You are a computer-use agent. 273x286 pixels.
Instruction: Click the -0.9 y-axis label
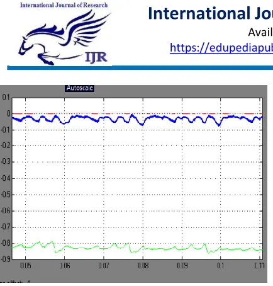click(6, 260)
